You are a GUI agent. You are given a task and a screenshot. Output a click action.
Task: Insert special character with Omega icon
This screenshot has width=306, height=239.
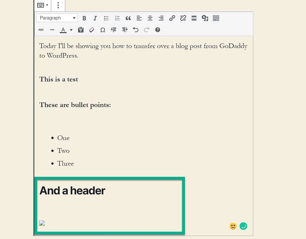pyautogui.click(x=102, y=30)
